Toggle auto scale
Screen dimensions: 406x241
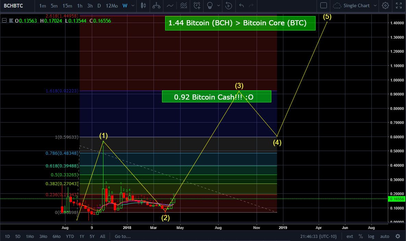coord(384,236)
